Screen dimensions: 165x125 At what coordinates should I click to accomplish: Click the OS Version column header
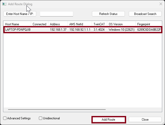click(x=121, y=24)
